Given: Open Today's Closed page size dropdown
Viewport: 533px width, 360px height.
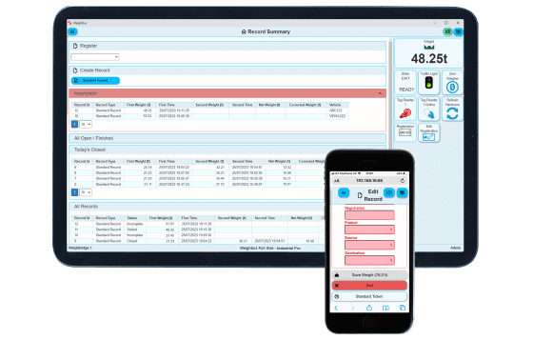Looking at the screenshot, I should coord(86,192).
